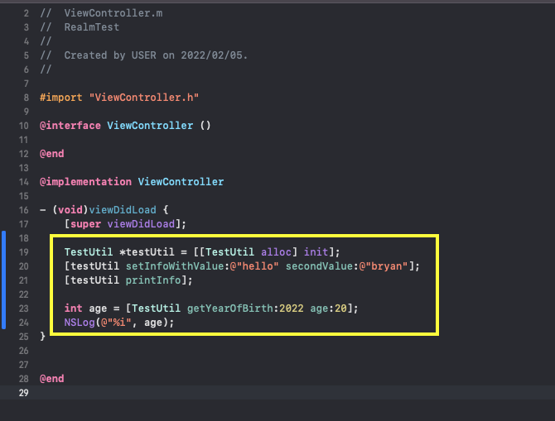Click the @implementation keyword
555x421 pixels.
[x=85, y=182]
